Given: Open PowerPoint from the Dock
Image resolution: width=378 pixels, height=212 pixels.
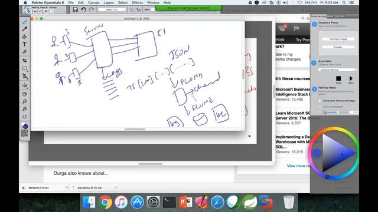Looking at the screenshot, I should pyautogui.click(x=185, y=202).
